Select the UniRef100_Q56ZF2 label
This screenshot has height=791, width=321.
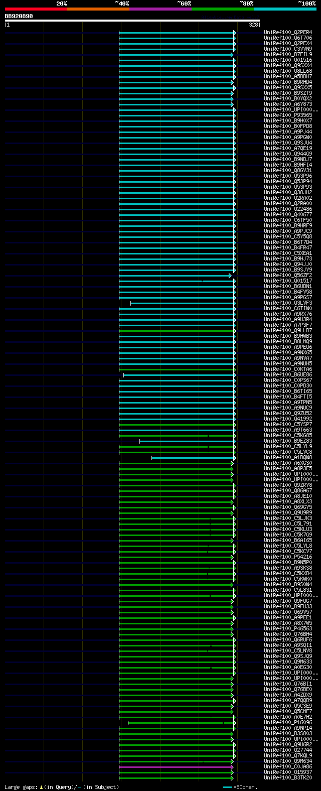(288, 276)
